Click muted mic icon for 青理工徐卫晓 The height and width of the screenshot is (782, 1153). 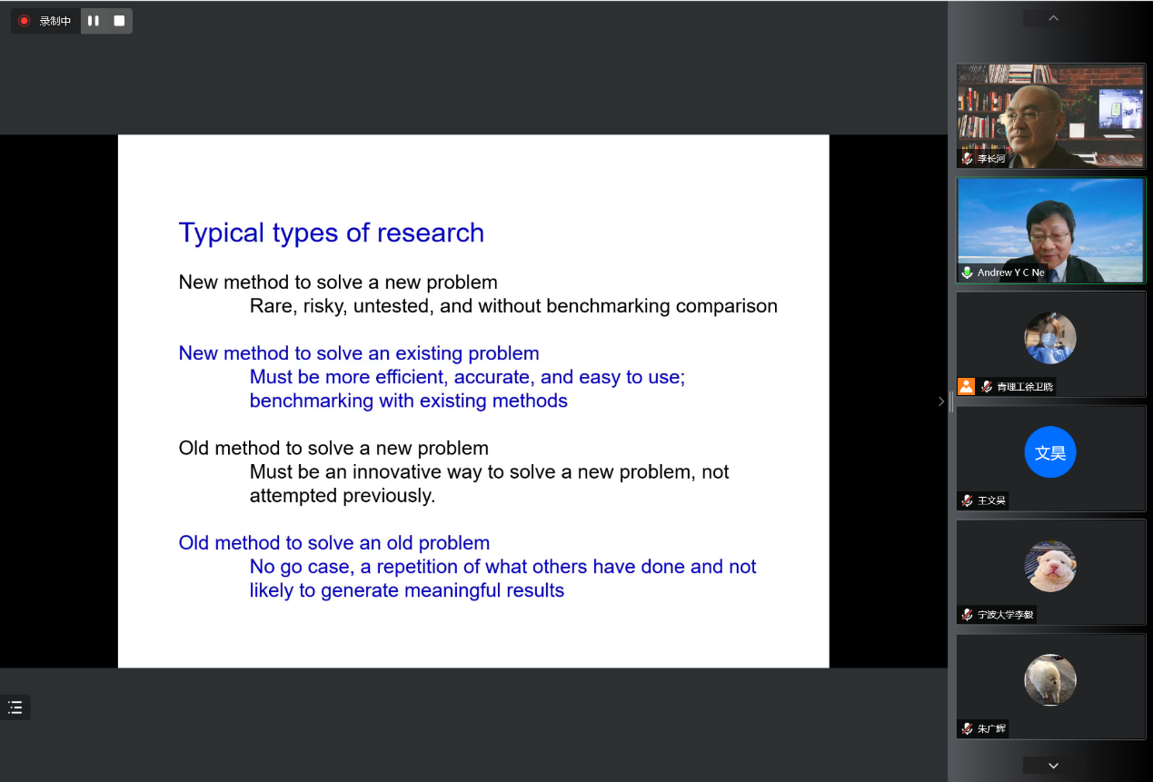(x=987, y=386)
